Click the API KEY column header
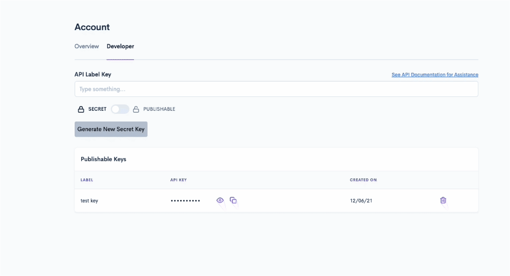Image resolution: width=510 pixels, height=276 pixels. pyautogui.click(x=179, y=180)
